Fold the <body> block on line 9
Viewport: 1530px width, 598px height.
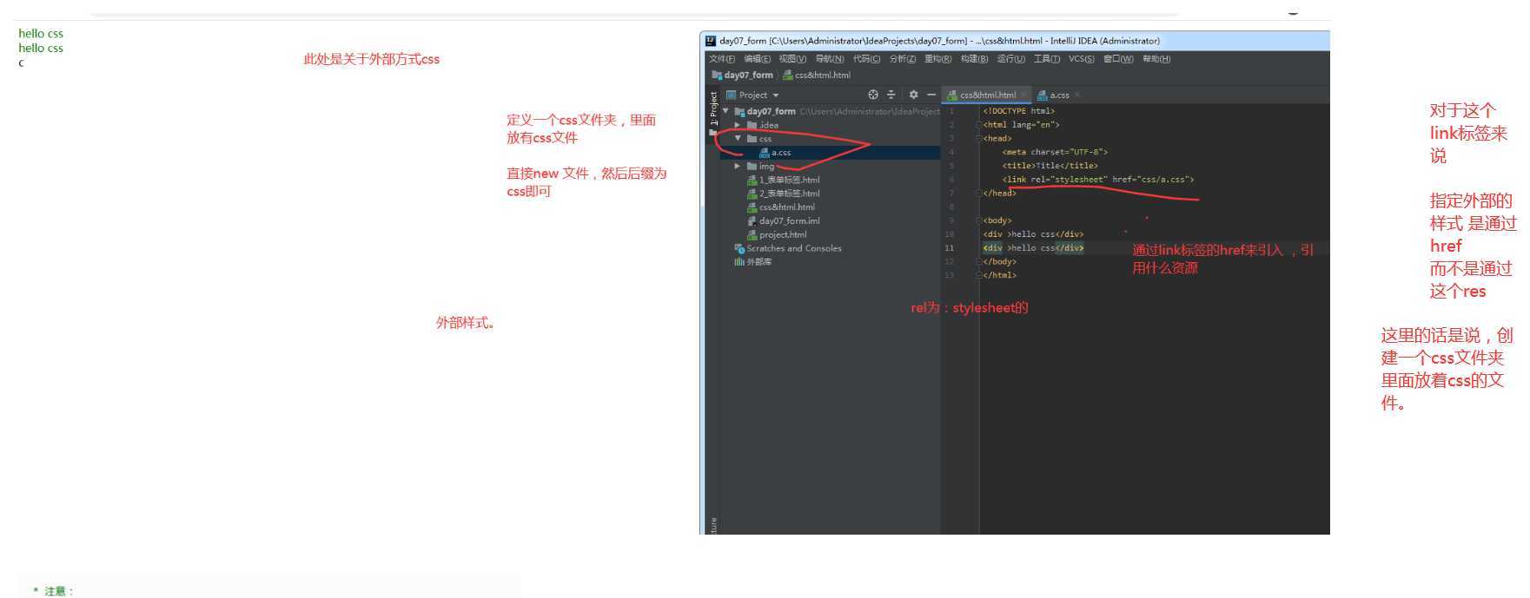[x=978, y=220]
